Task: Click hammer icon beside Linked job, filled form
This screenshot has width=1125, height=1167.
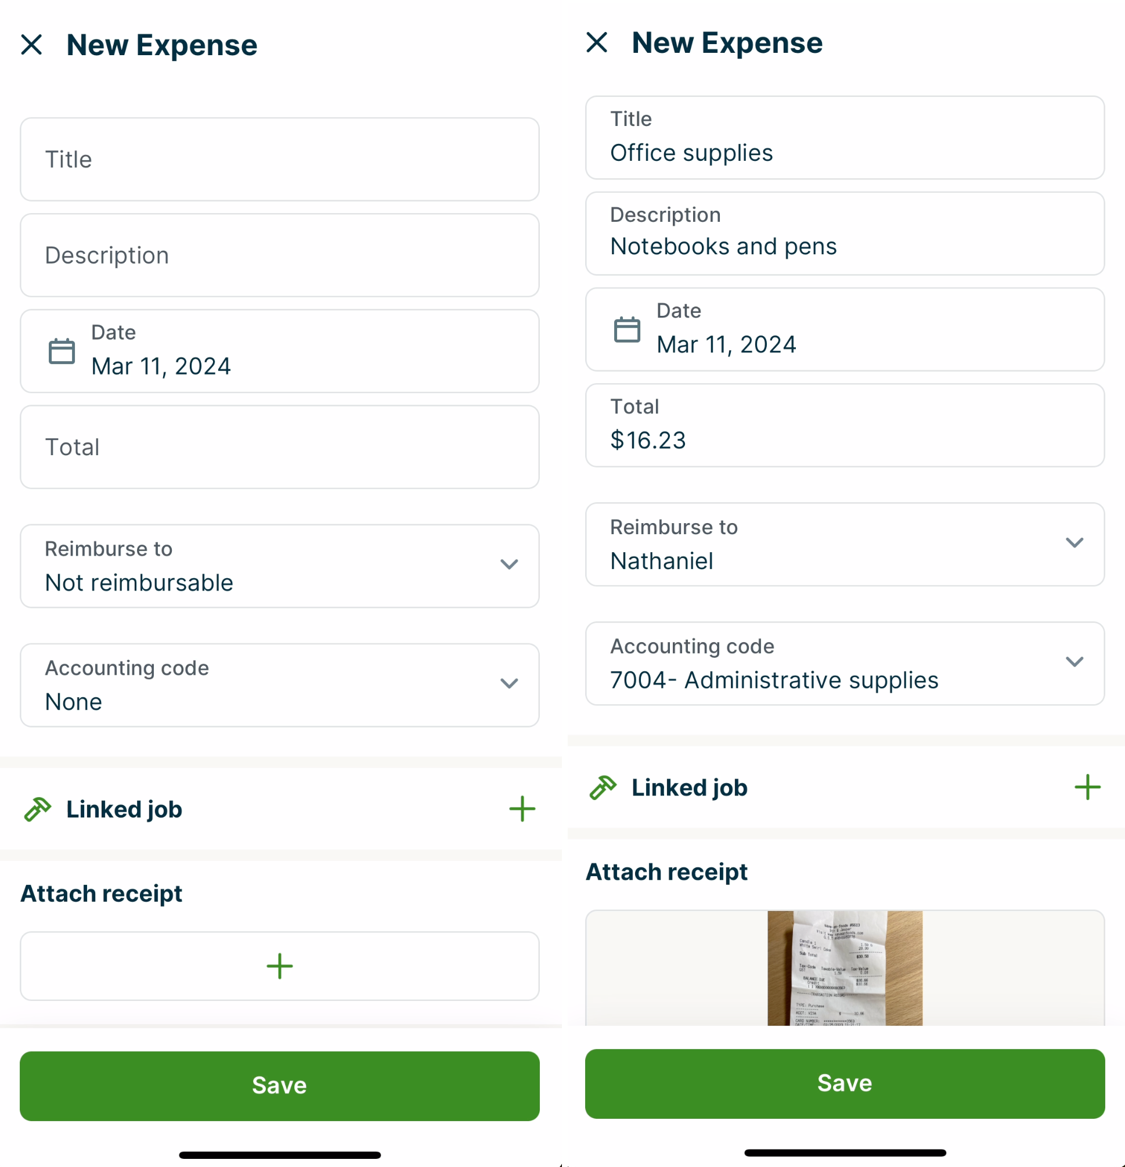Action: pos(603,788)
